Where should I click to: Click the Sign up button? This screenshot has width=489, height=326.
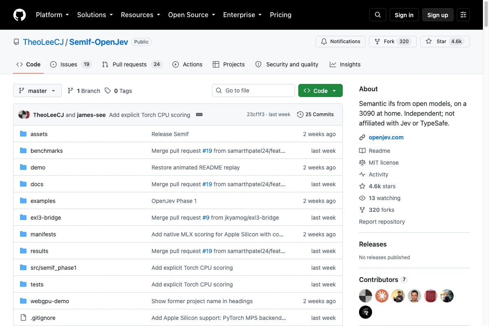tap(438, 15)
